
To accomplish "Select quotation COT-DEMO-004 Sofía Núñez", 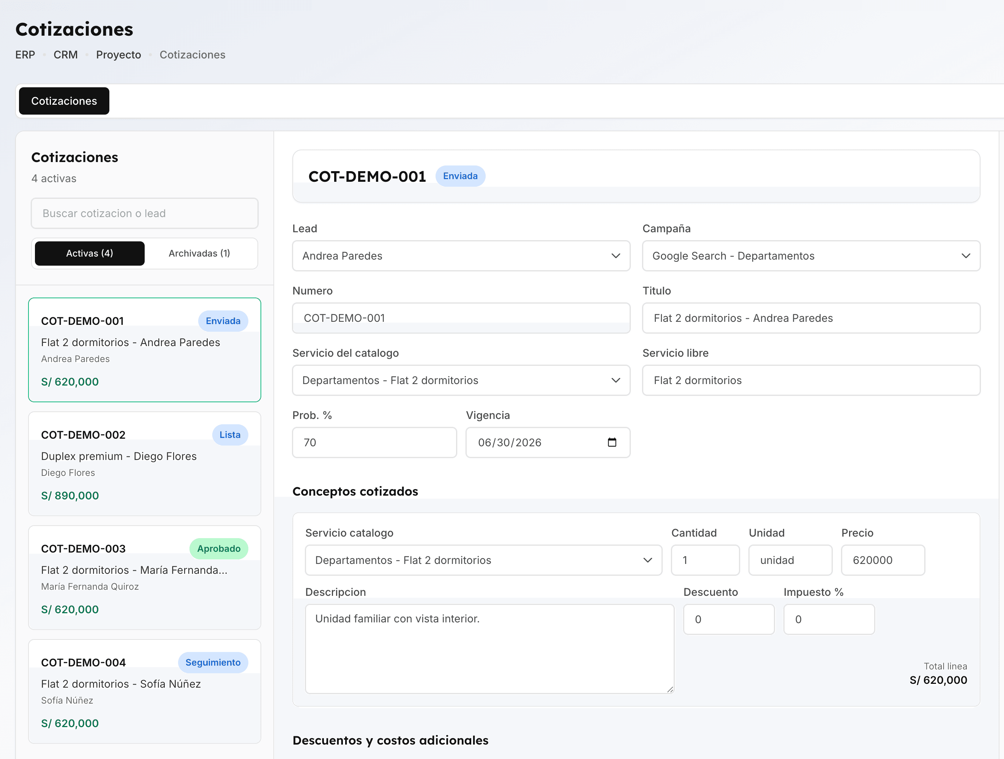I will coord(144,691).
